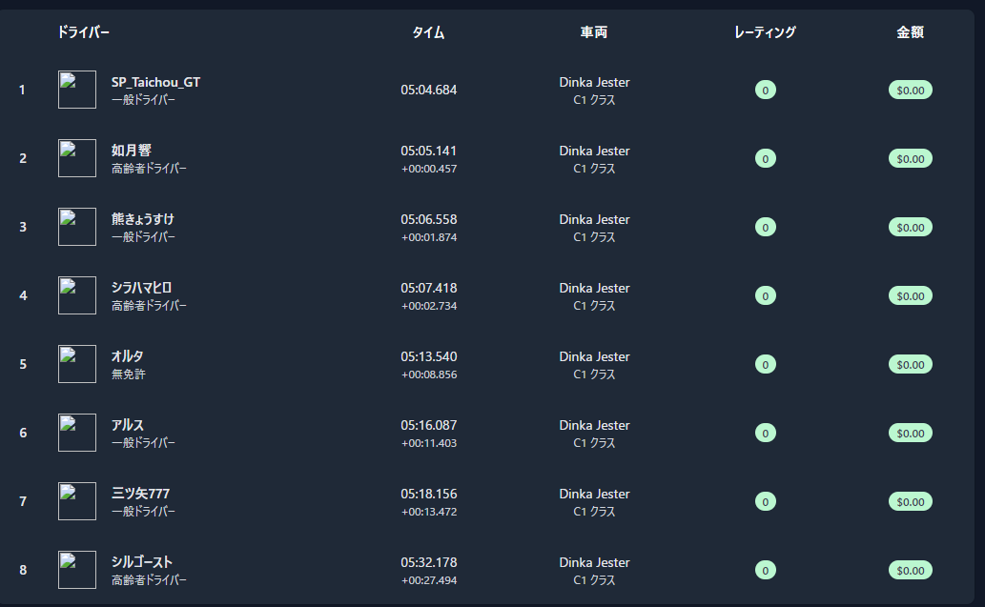985x607 pixels.
Task: Click 三ツ矢777's driver avatar
Action: pos(77,501)
